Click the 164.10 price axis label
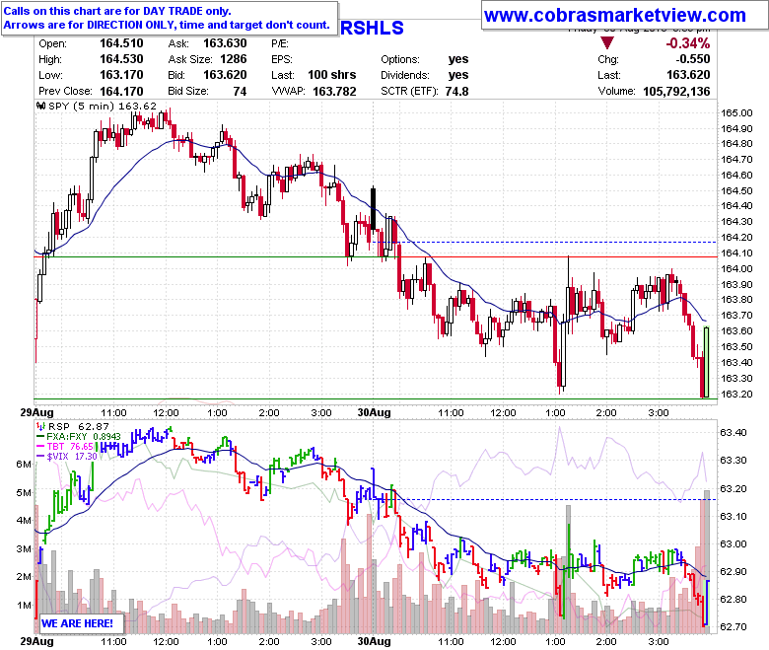 [x=736, y=253]
